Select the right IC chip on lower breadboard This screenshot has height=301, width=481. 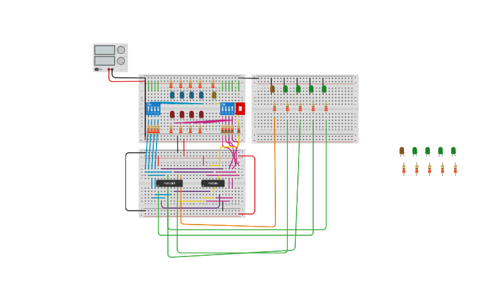(213, 183)
